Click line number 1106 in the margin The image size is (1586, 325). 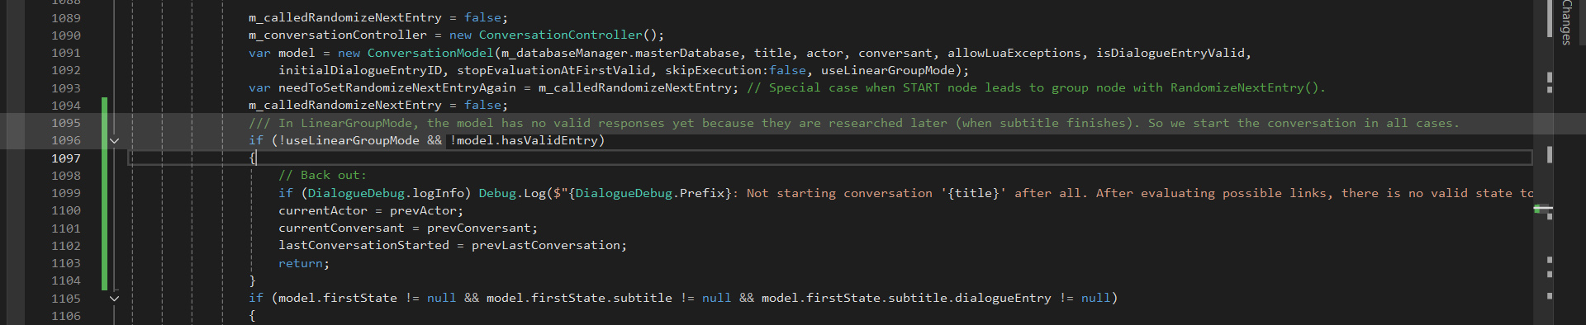click(x=66, y=316)
